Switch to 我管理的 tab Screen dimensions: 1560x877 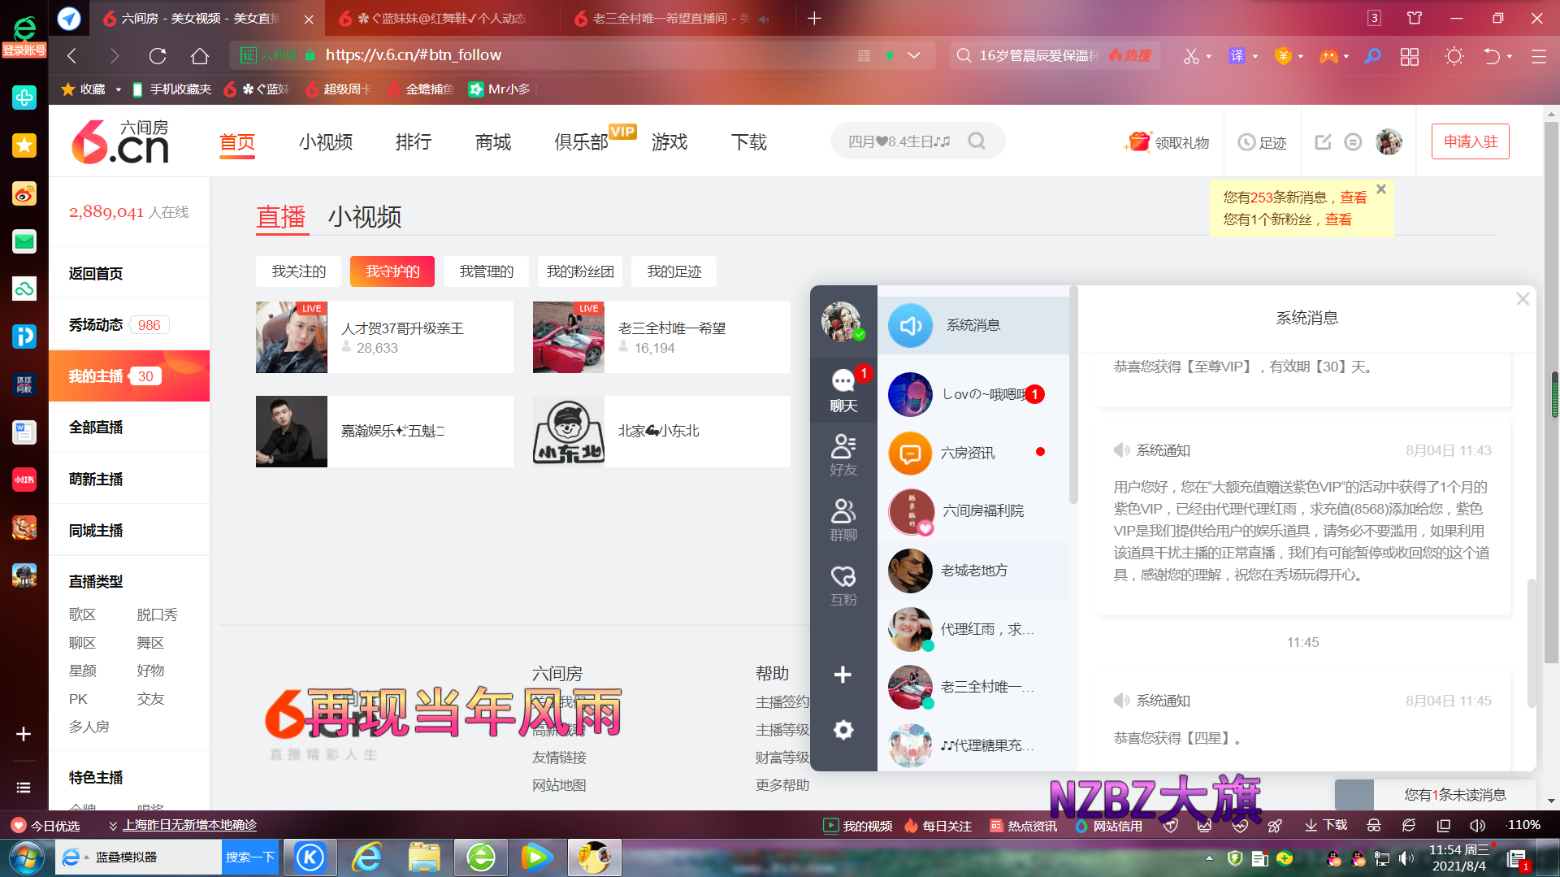487,271
